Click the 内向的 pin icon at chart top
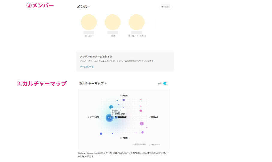Screen dimensions: 272x162 pos(121,96)
